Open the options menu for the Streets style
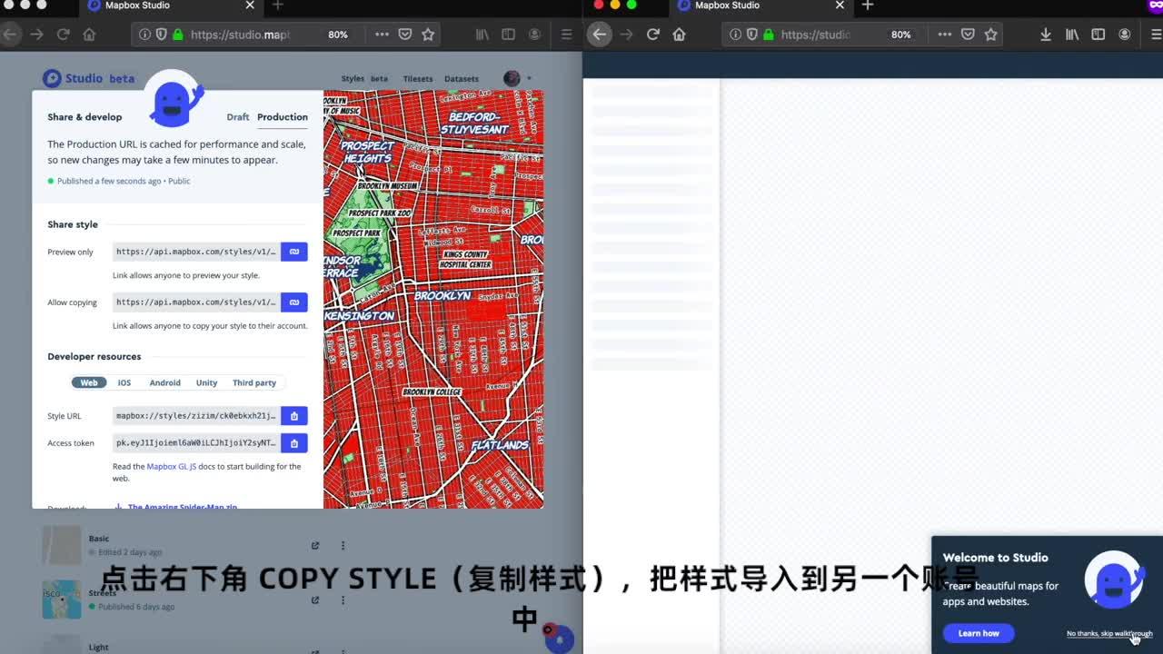This screenshot has width=1163, height=654. coord(343,600)
